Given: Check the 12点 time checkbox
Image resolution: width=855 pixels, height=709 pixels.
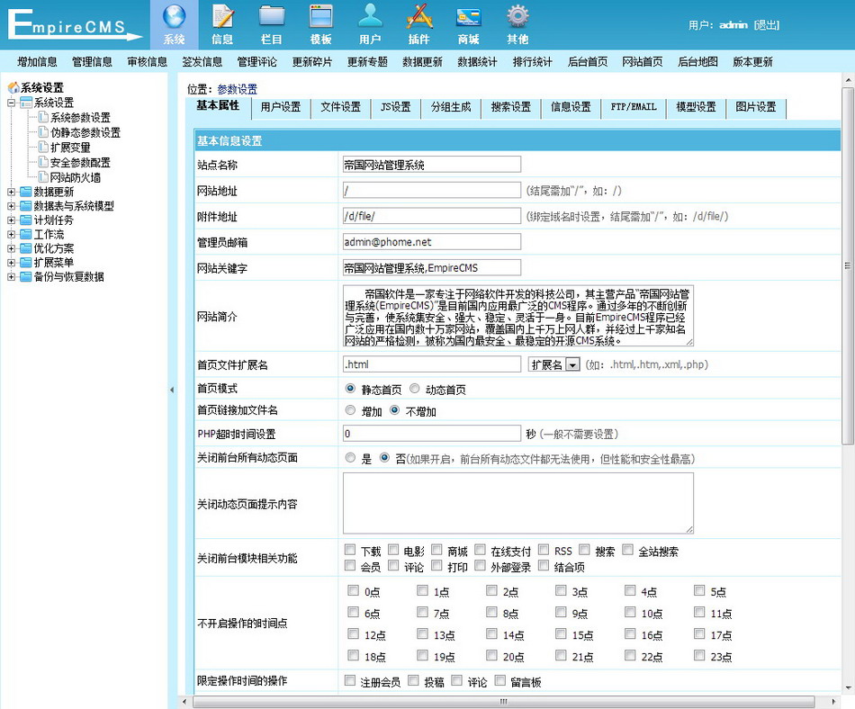Looking at the screenshot, I should [x=354, y=633].
